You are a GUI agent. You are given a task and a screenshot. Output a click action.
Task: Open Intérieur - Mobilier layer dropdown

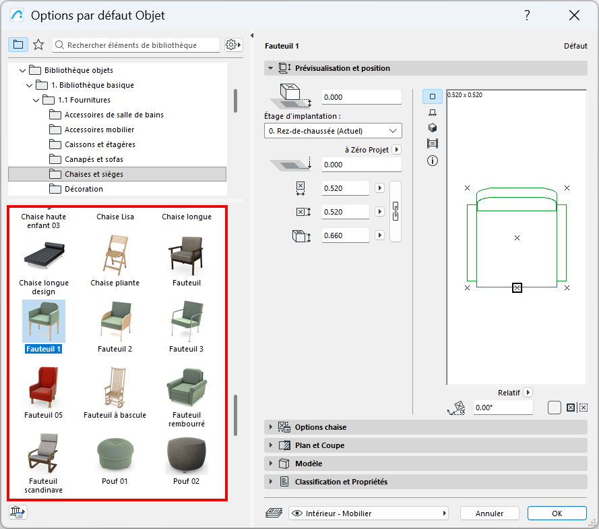pyautogui.click(x=369, y=513)
